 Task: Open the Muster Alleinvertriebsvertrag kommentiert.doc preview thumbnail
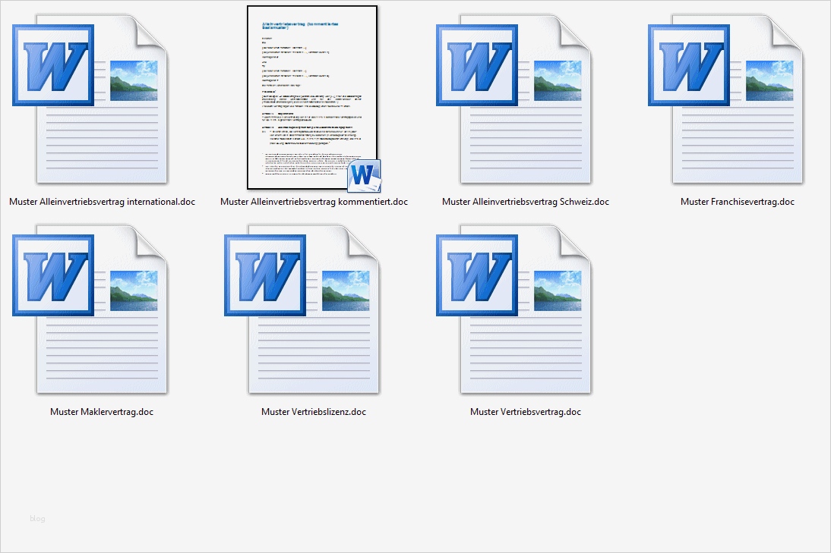click(x=312, y=97)
